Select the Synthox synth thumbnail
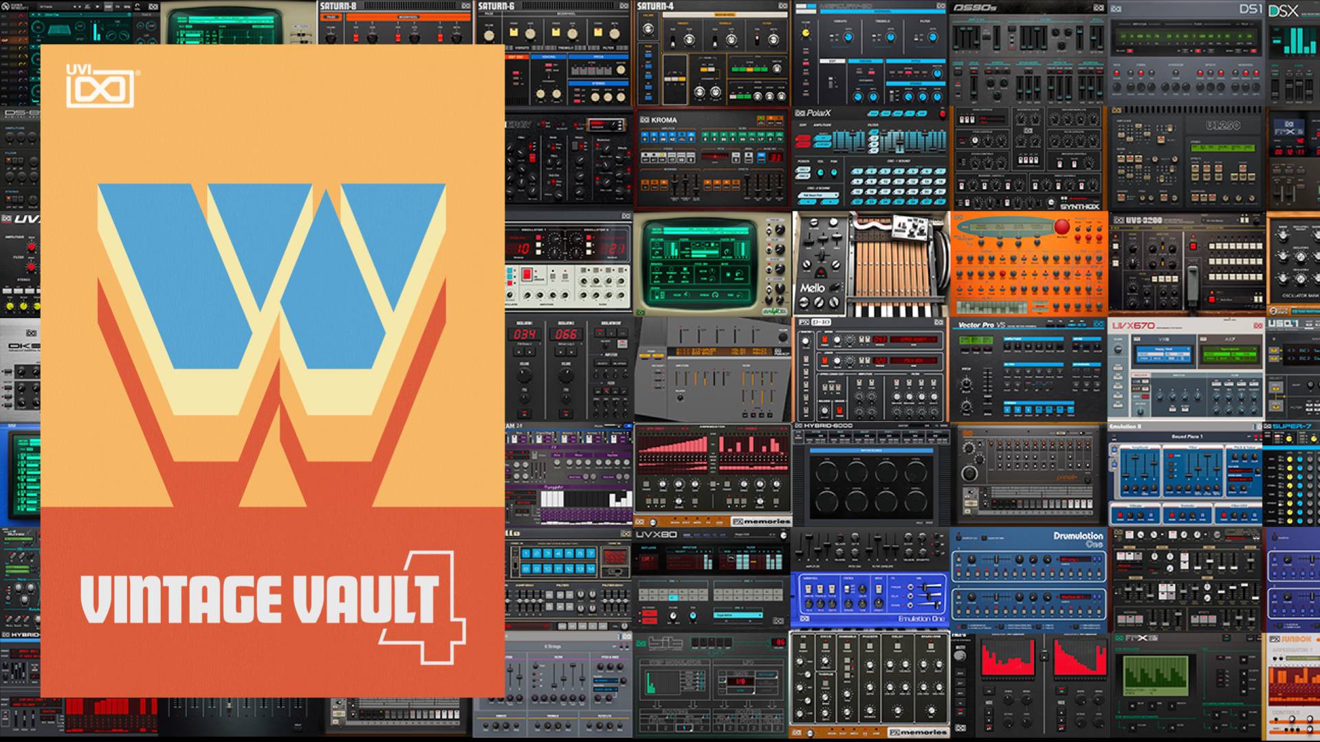 point(1028,159)
